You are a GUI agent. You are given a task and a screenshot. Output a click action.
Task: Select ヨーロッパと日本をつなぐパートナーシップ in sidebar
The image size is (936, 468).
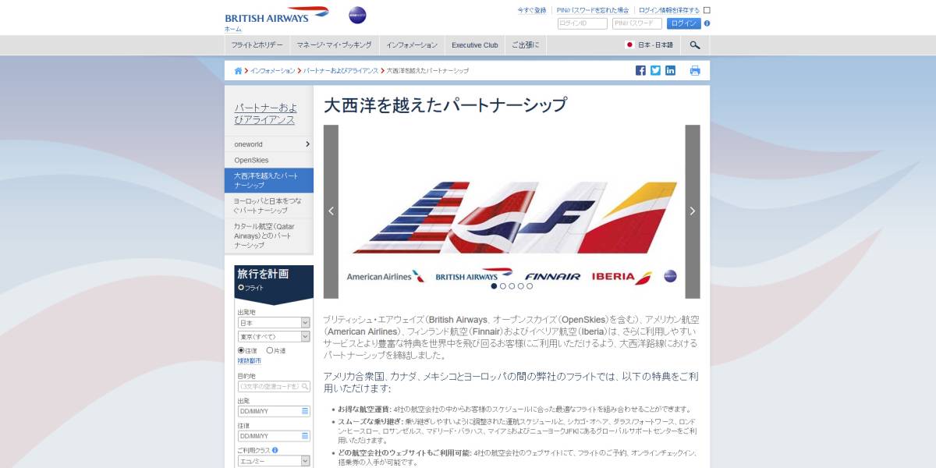point(269,205)
